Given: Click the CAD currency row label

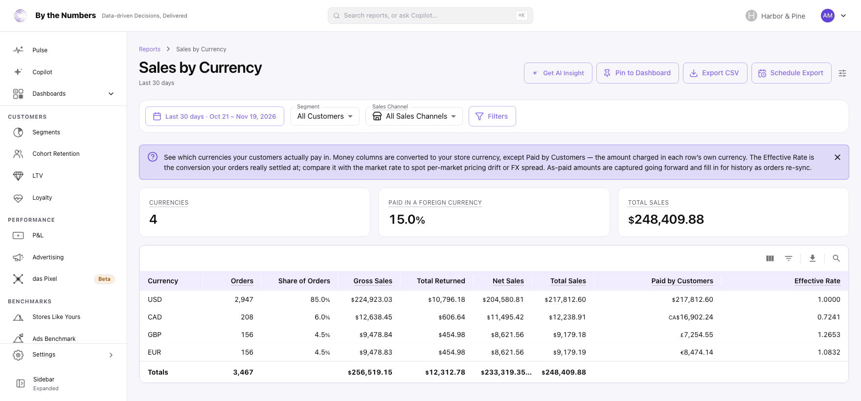Looking at the screenshot, I should point(155,317).
